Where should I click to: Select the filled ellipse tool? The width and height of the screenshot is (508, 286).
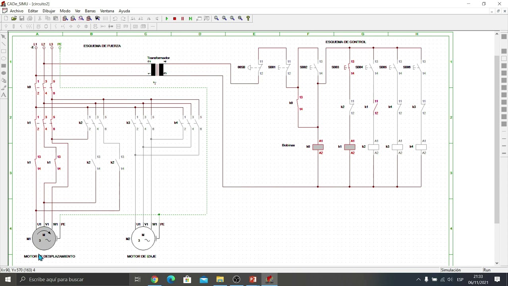[4, 73]
